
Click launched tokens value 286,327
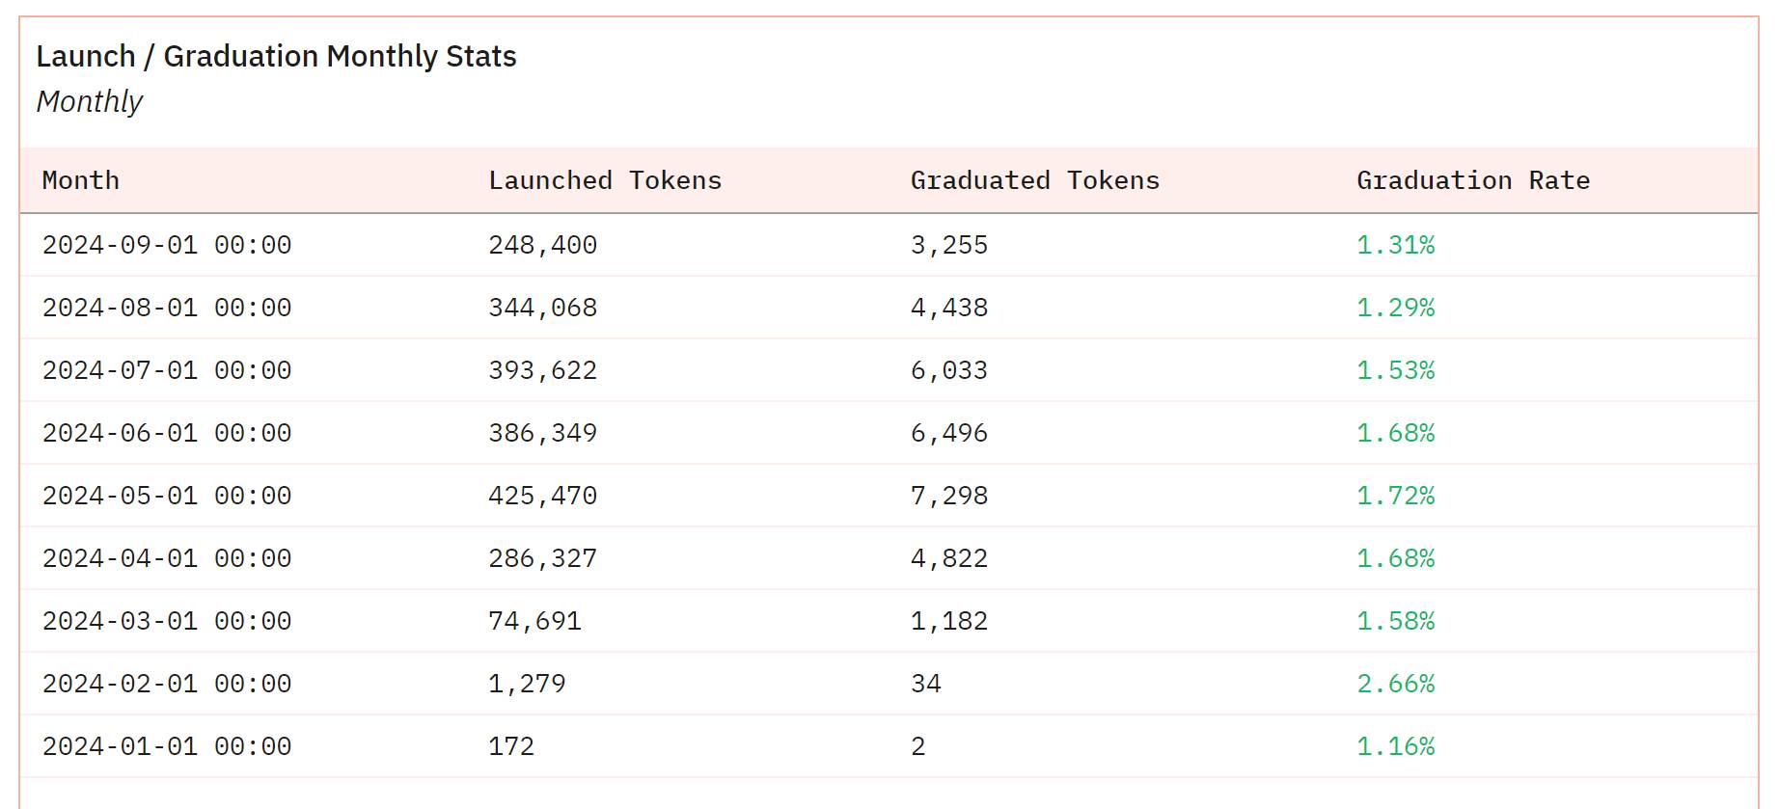tap(543, 558)
